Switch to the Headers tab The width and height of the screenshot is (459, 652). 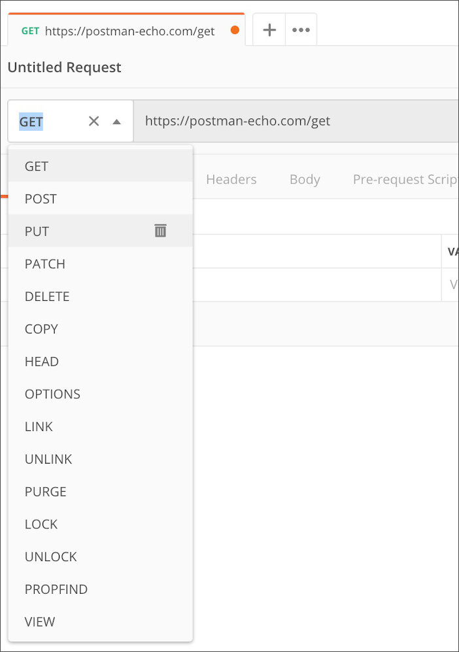coord(231,179)
